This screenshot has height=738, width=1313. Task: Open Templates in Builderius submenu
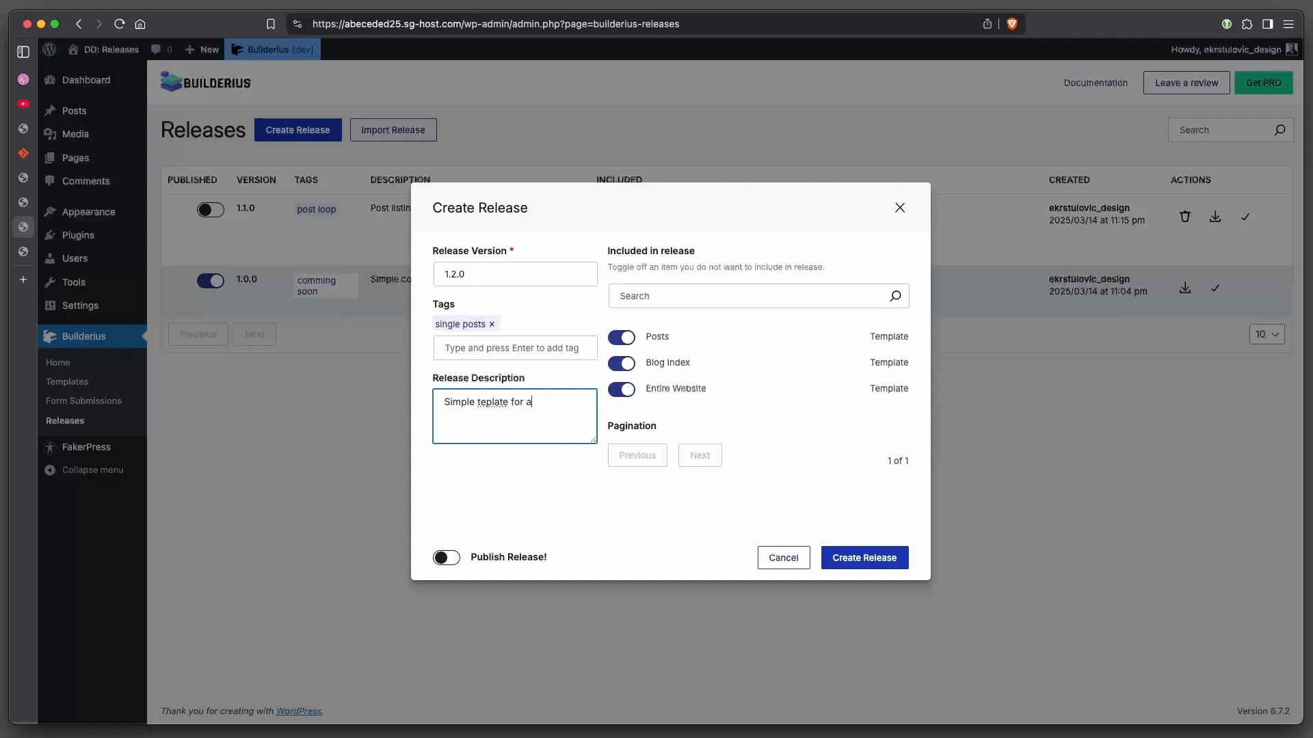pos(67,382)
